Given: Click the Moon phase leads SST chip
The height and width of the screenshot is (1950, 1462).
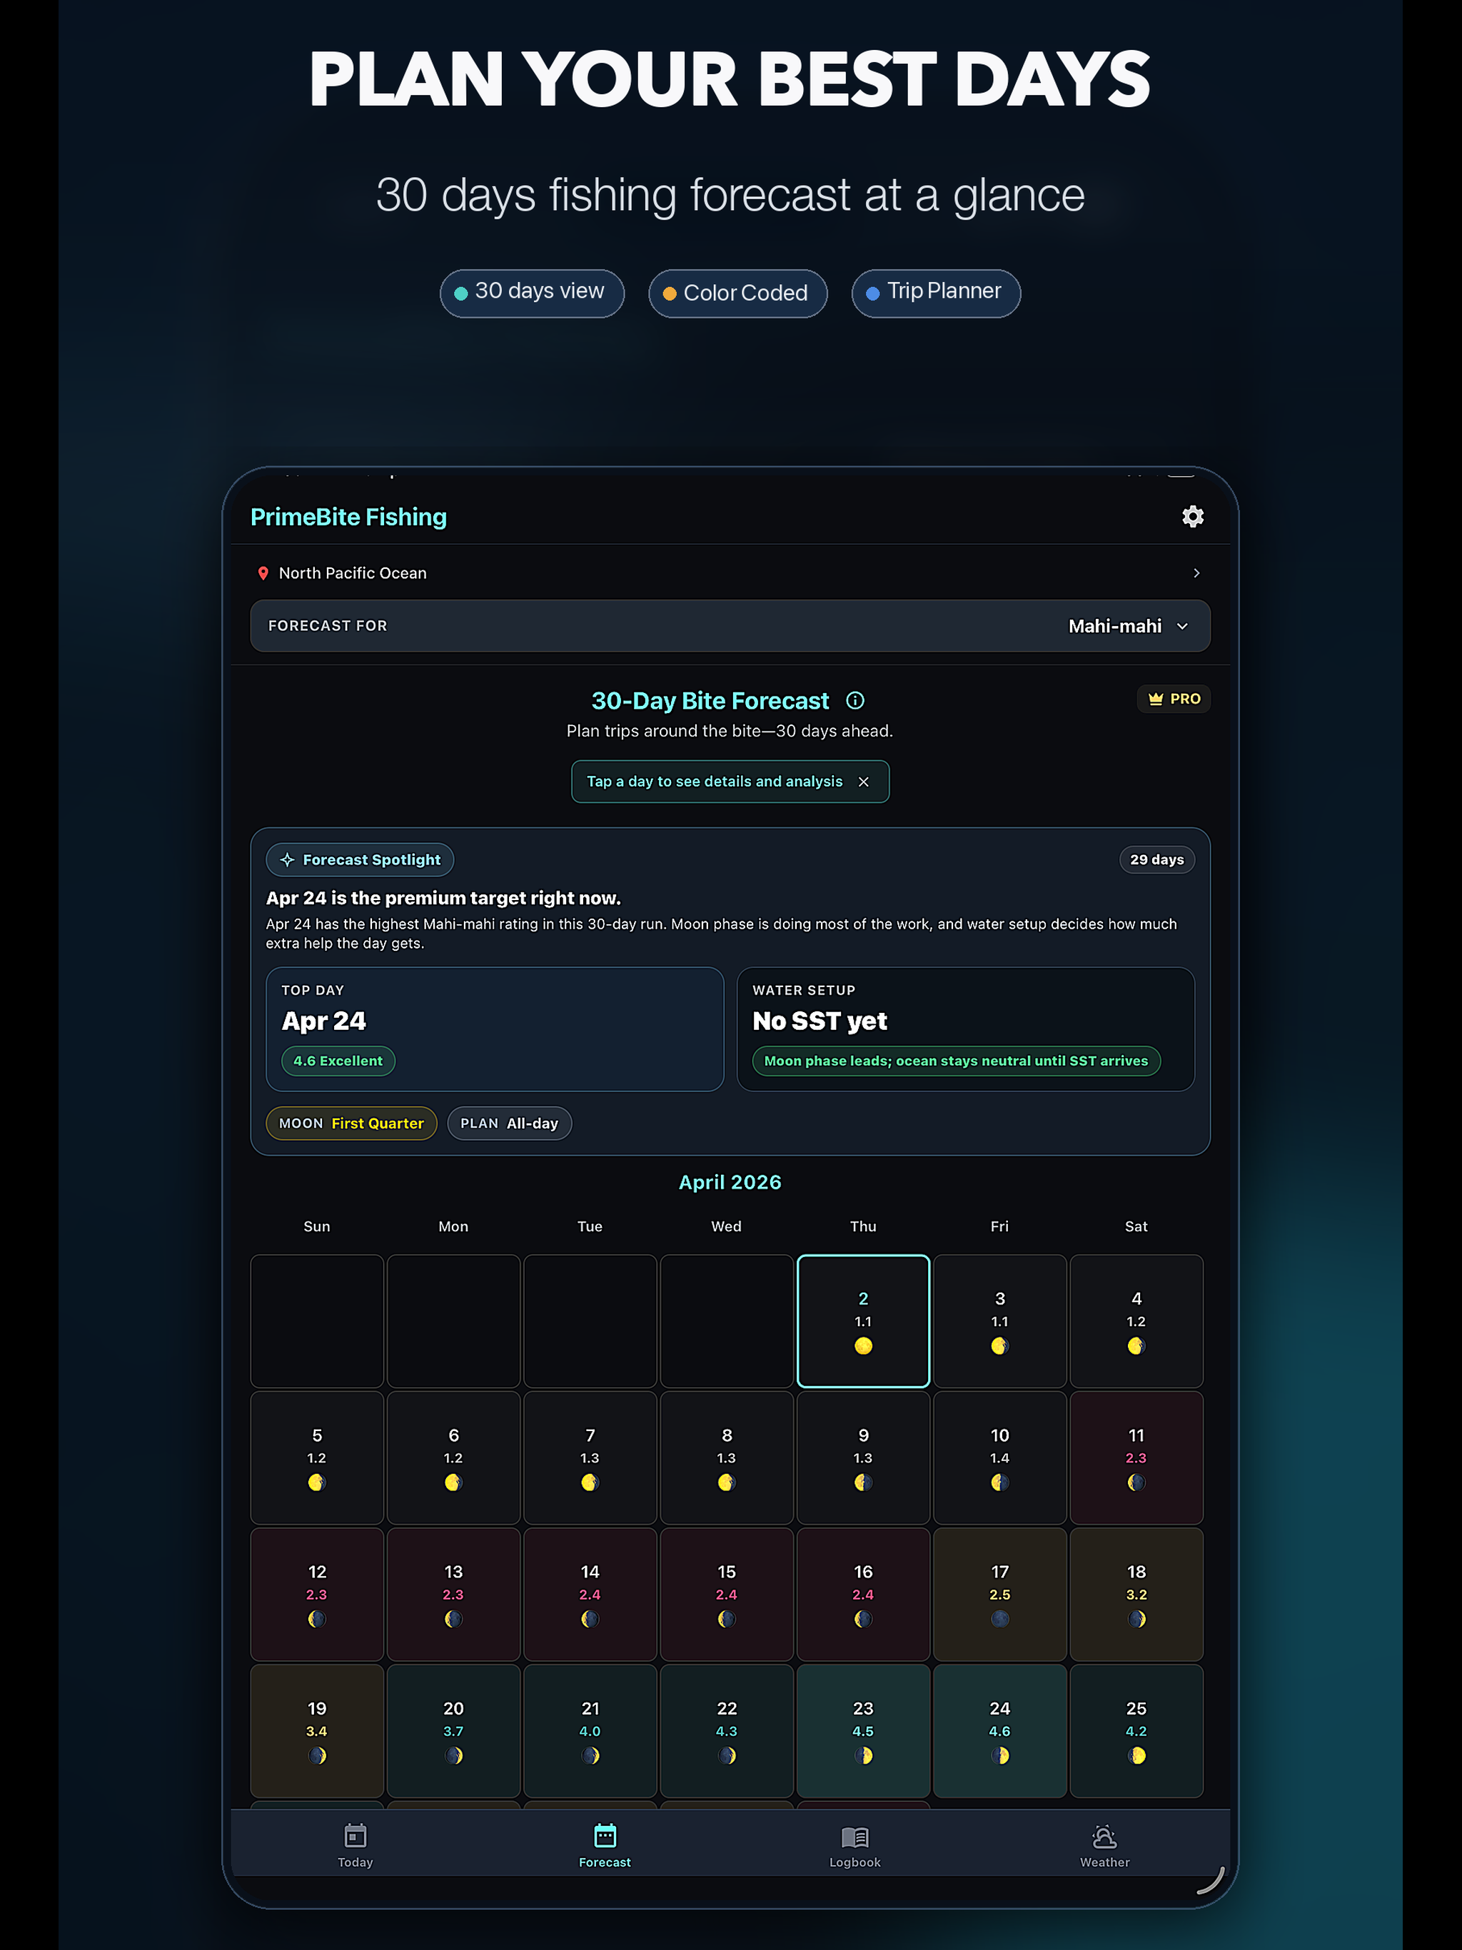Looking at the screenshot, I should coord(956,1061).
